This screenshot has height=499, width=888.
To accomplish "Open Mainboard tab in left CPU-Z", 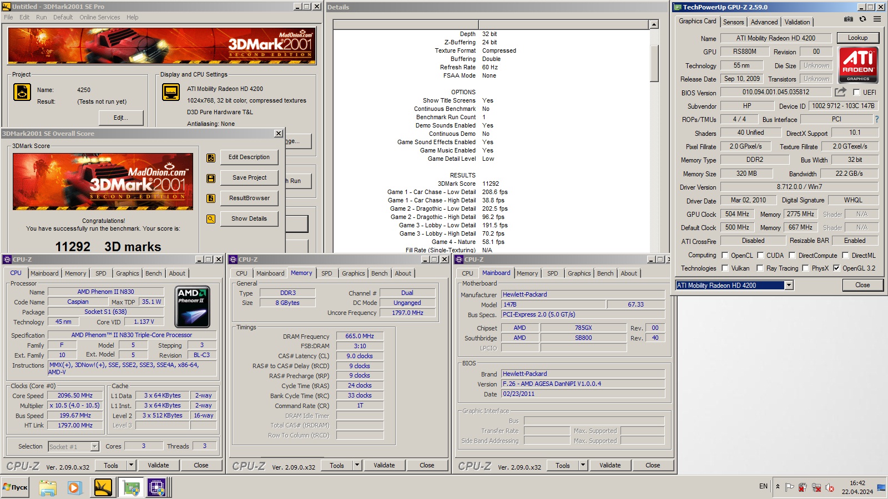I will click(44, 273).
